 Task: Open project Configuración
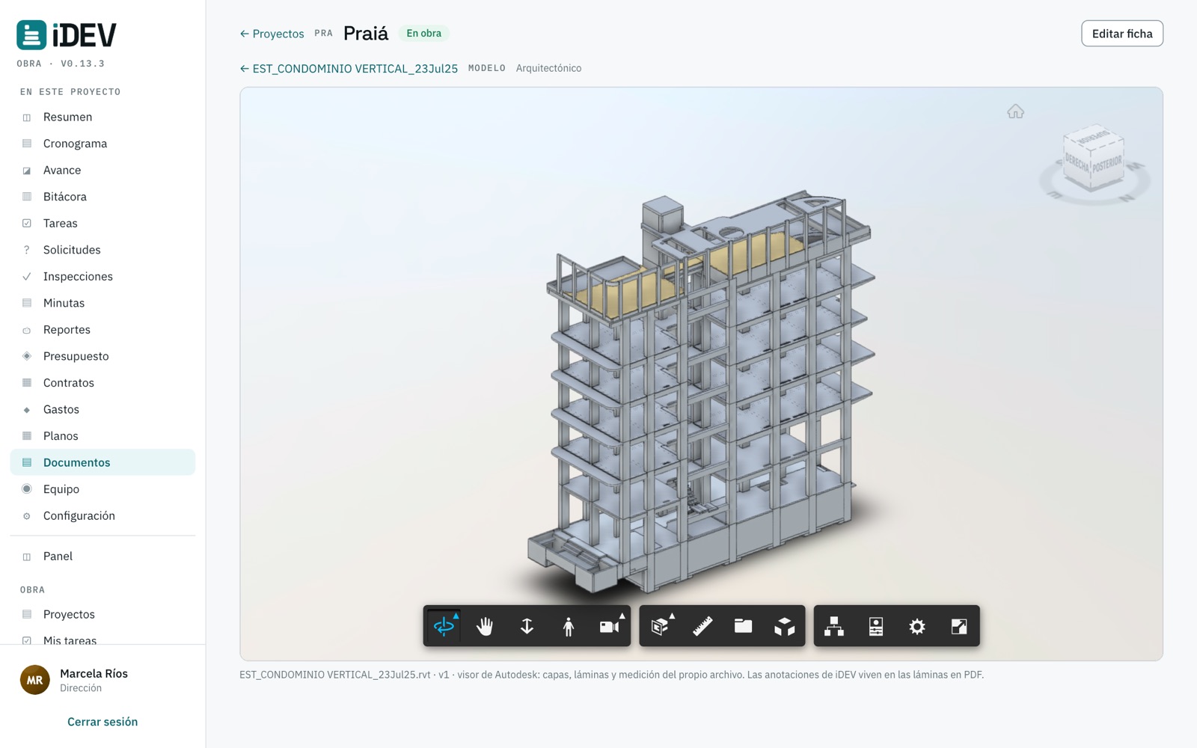coord(102,515)
